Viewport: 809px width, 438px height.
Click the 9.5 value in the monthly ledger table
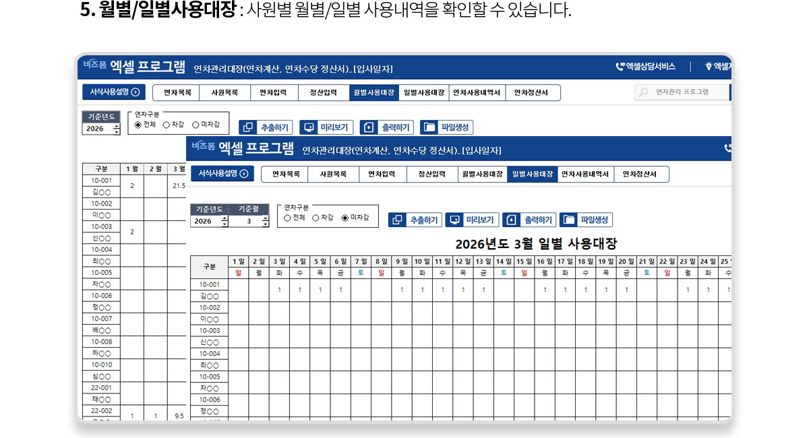179,416
